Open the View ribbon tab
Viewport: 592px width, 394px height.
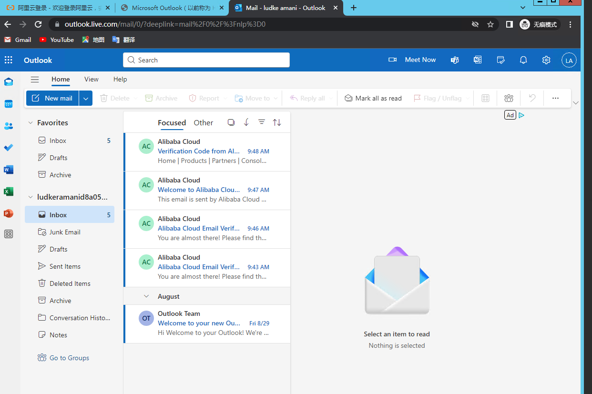[91, 80]
